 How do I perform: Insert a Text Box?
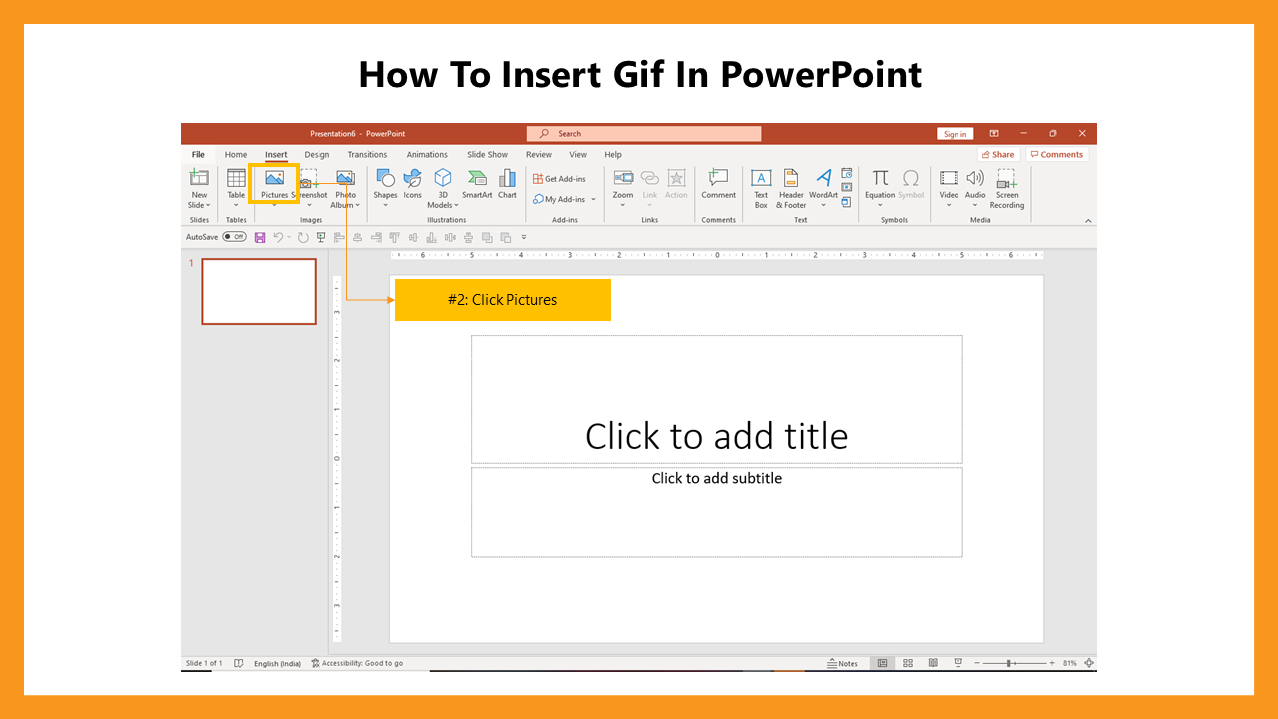point(761,188)
